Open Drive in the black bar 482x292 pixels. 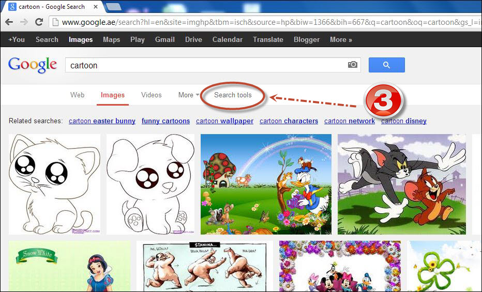coord(193,39)
